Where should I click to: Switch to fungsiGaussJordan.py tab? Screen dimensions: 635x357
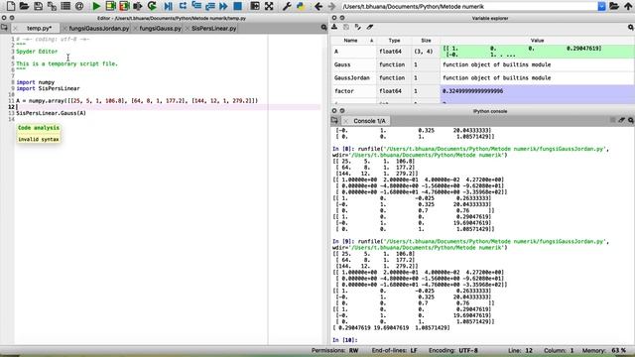tap(99, 29)
